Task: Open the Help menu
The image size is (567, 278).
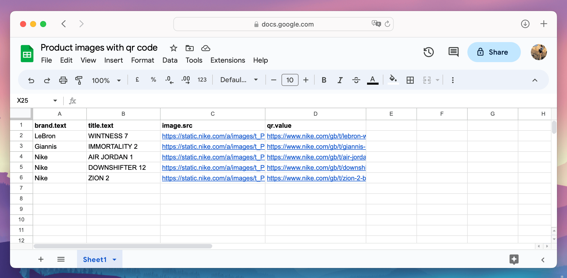Action: coord(260,60)
